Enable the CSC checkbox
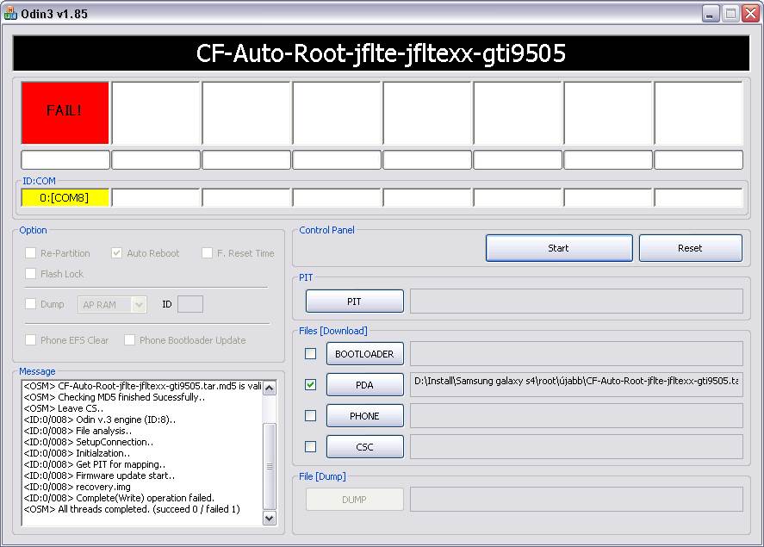Image resolution: width=764 pixels, height=547 pixels. point(310,447)
